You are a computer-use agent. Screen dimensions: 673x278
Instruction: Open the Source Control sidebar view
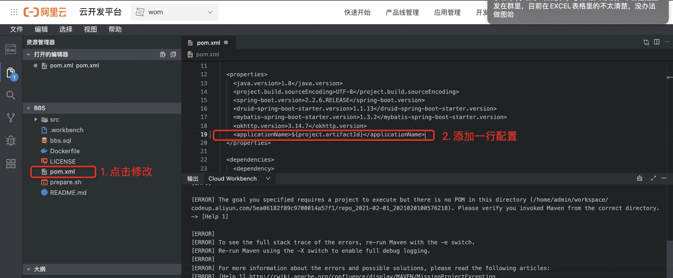point(11,118)
